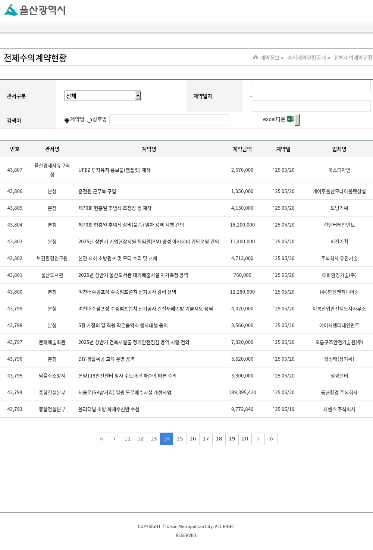This screenshot has height=550, width=373.
Task: Go to next page arrow
Action: 258,439
